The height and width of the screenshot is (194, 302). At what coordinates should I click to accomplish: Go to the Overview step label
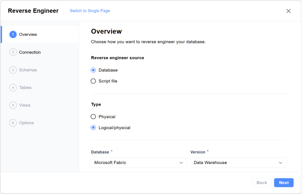click(x=28, y=35)
